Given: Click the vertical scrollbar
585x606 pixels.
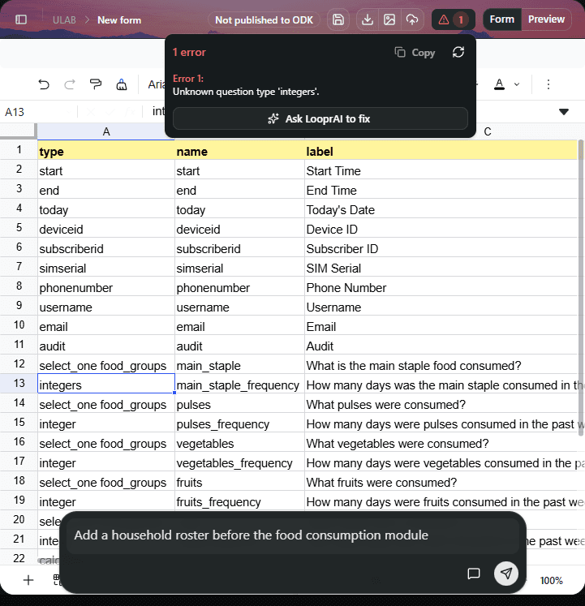Looking at the screenshot, I should (581, 288).
